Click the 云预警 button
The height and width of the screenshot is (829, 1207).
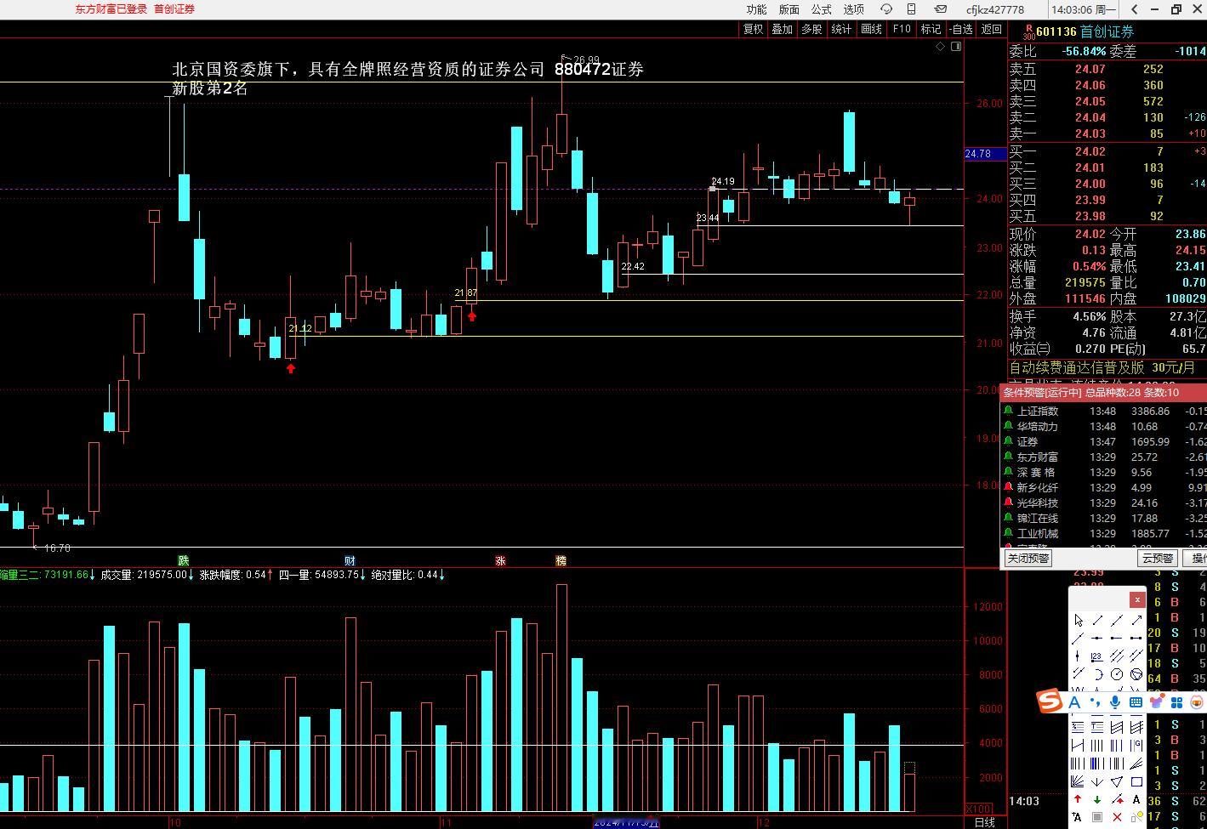1157,559
